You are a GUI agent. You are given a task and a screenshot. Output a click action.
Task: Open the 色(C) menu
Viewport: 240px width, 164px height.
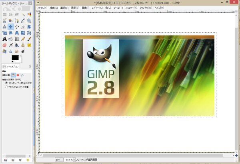coord(108,8)
